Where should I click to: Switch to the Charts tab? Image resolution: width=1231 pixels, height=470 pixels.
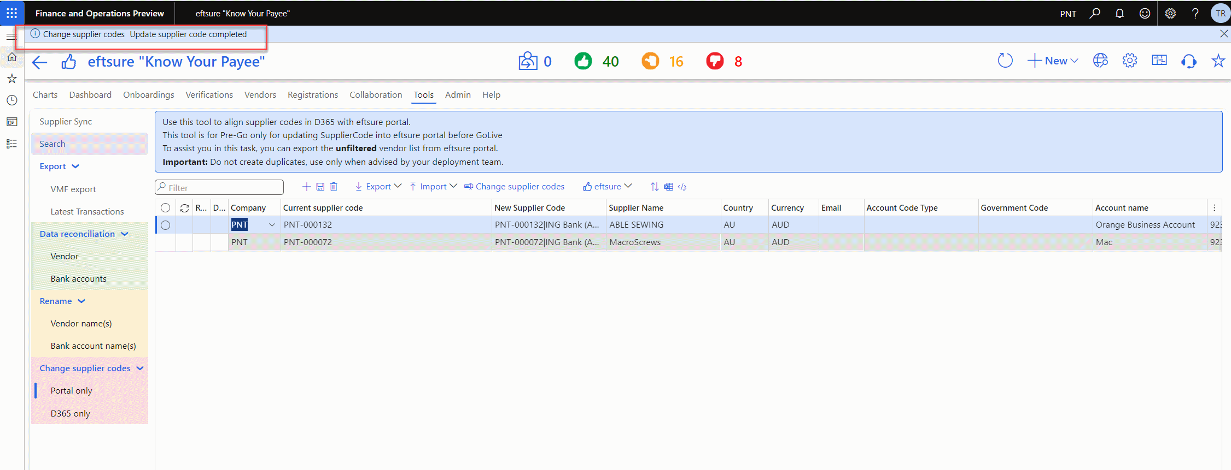click(45, 95)
